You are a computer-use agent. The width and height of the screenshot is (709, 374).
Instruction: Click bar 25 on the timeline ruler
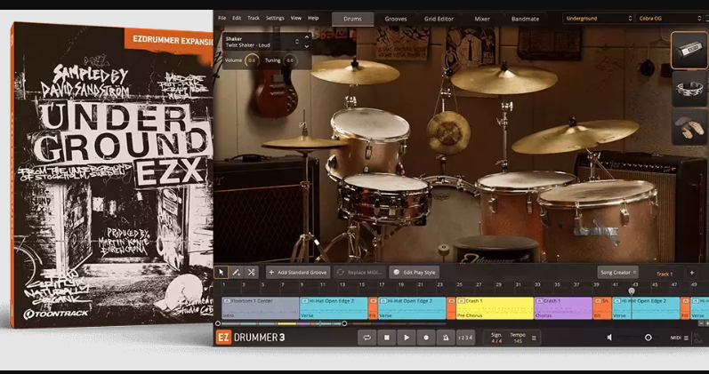tap(459, 284)
